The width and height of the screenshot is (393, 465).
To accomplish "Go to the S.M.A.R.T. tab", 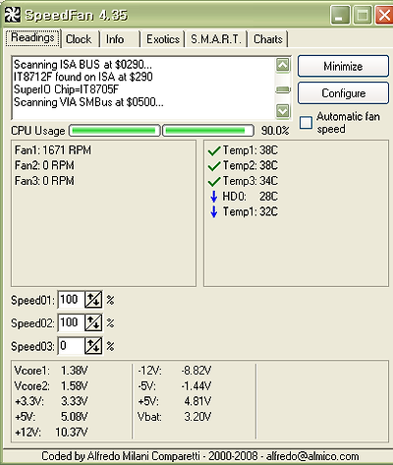I will pos(216,39).
